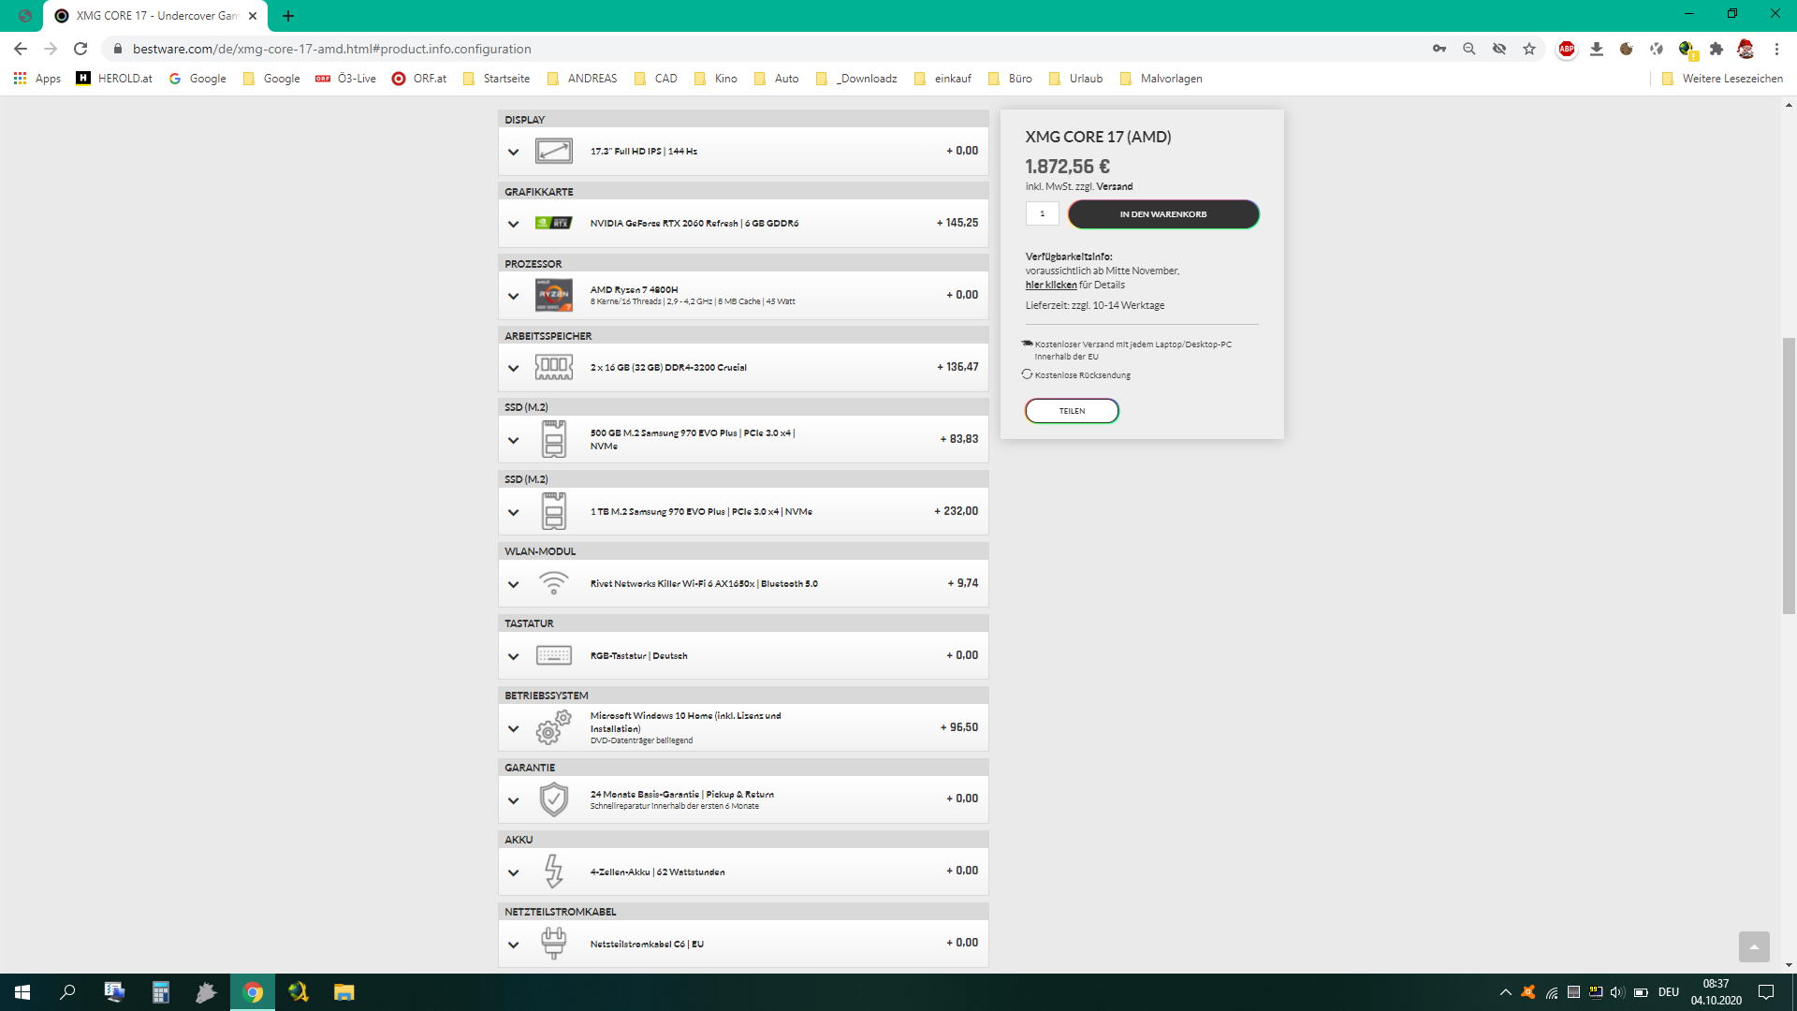Click the Wi-Fi icon in WLAN-Modul row
Screen dimensions: 1797x1011
(553, 583)
